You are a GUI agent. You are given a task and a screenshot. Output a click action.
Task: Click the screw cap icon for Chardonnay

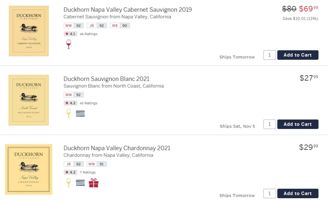pyautogui.click(x=80, y=183)
